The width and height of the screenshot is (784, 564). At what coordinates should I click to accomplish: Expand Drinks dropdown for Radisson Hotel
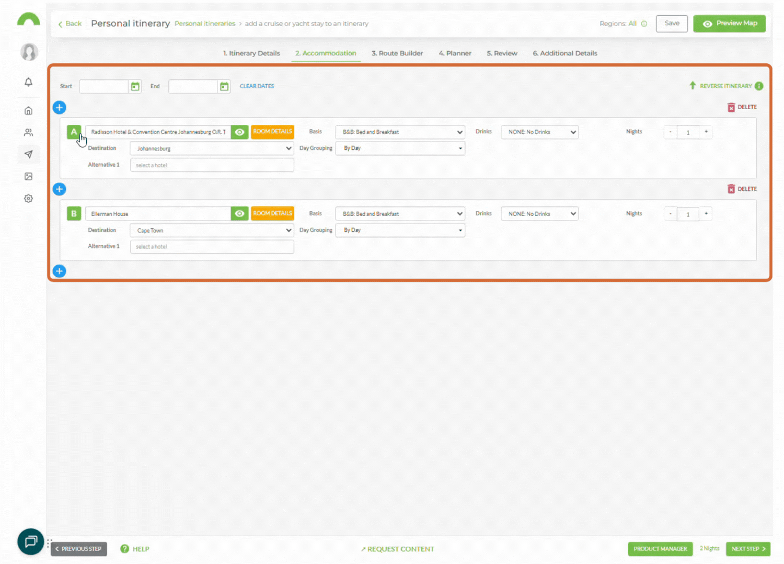coord(540,132)
